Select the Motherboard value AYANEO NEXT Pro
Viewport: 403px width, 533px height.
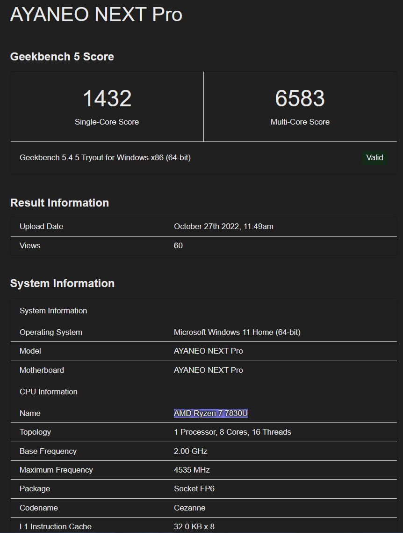209,370
